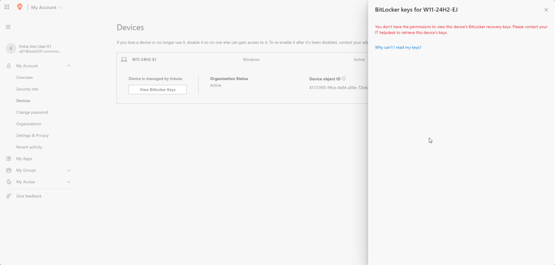This screenshot has height=265, width=555.
Task: Click the Windows OS label in device row
Action: 251,60
